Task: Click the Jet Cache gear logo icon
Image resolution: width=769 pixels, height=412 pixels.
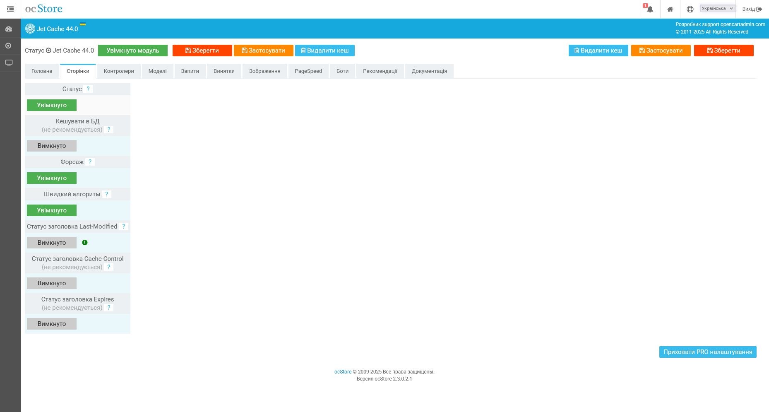Action: [30, 29]
